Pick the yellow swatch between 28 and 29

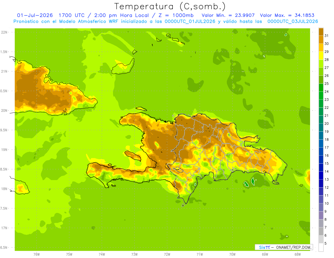click(x=321, y=56)
